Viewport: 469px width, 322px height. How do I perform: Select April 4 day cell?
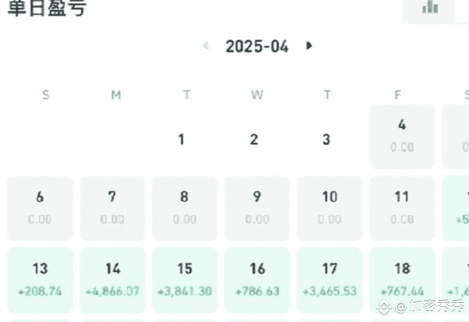[x=402, y=137]
